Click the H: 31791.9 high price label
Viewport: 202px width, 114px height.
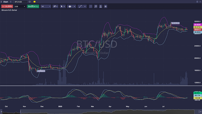tap(175, 23)
